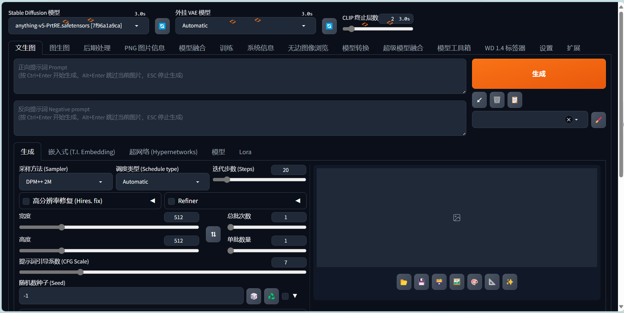Image resolution: width=624 pixels, height=313 pixels.
Task: Open the 设置 tab
Action: pyautogui.click(x=546, y=48)
